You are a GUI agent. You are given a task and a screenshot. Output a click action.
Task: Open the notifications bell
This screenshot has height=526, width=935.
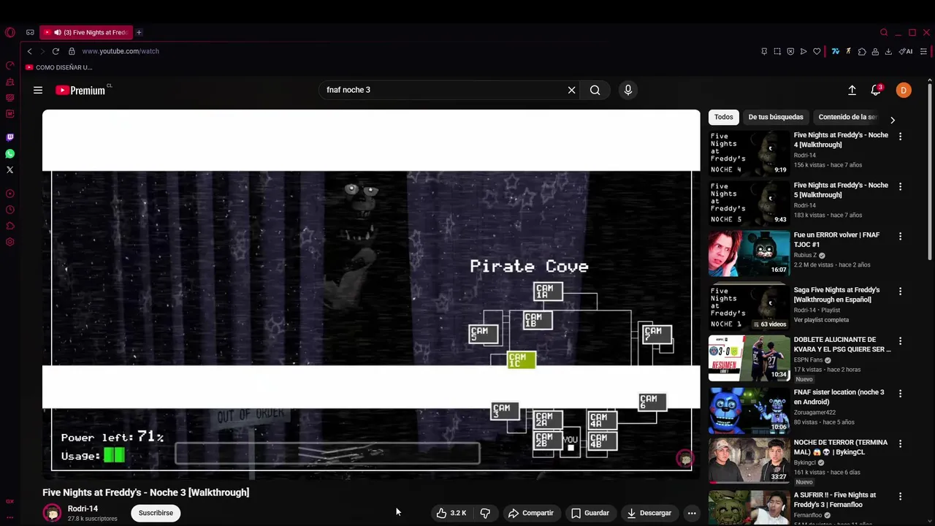coord(876,90)
